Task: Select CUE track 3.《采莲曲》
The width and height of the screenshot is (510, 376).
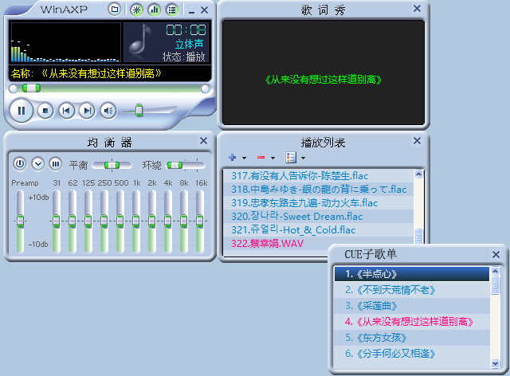Action: [x=412, y=306]
